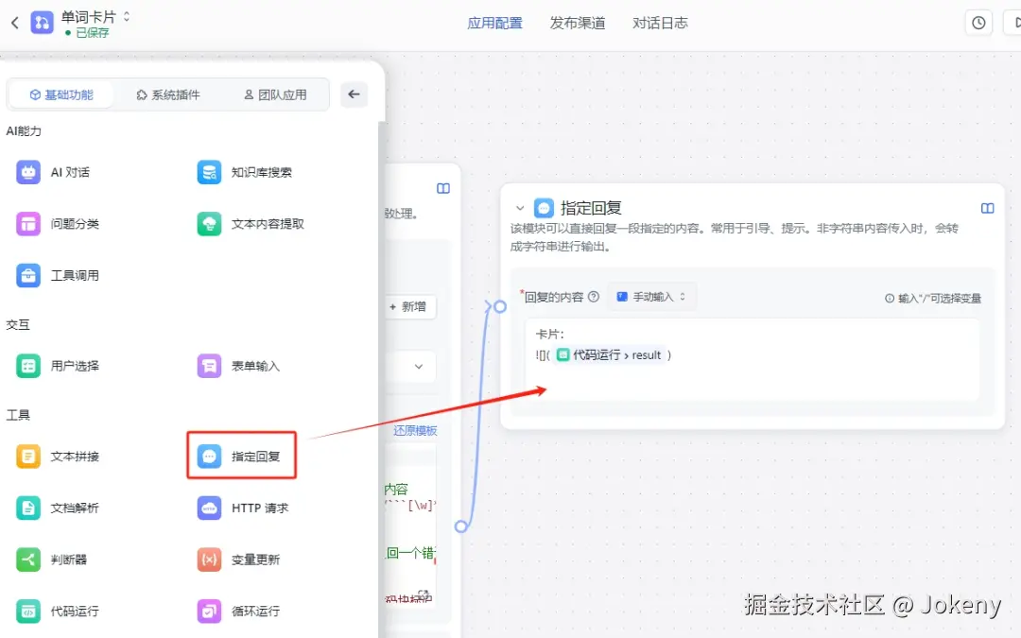Click the 指定回复 node title
This screenshot has height=638, width=1021.
point(591,208)
